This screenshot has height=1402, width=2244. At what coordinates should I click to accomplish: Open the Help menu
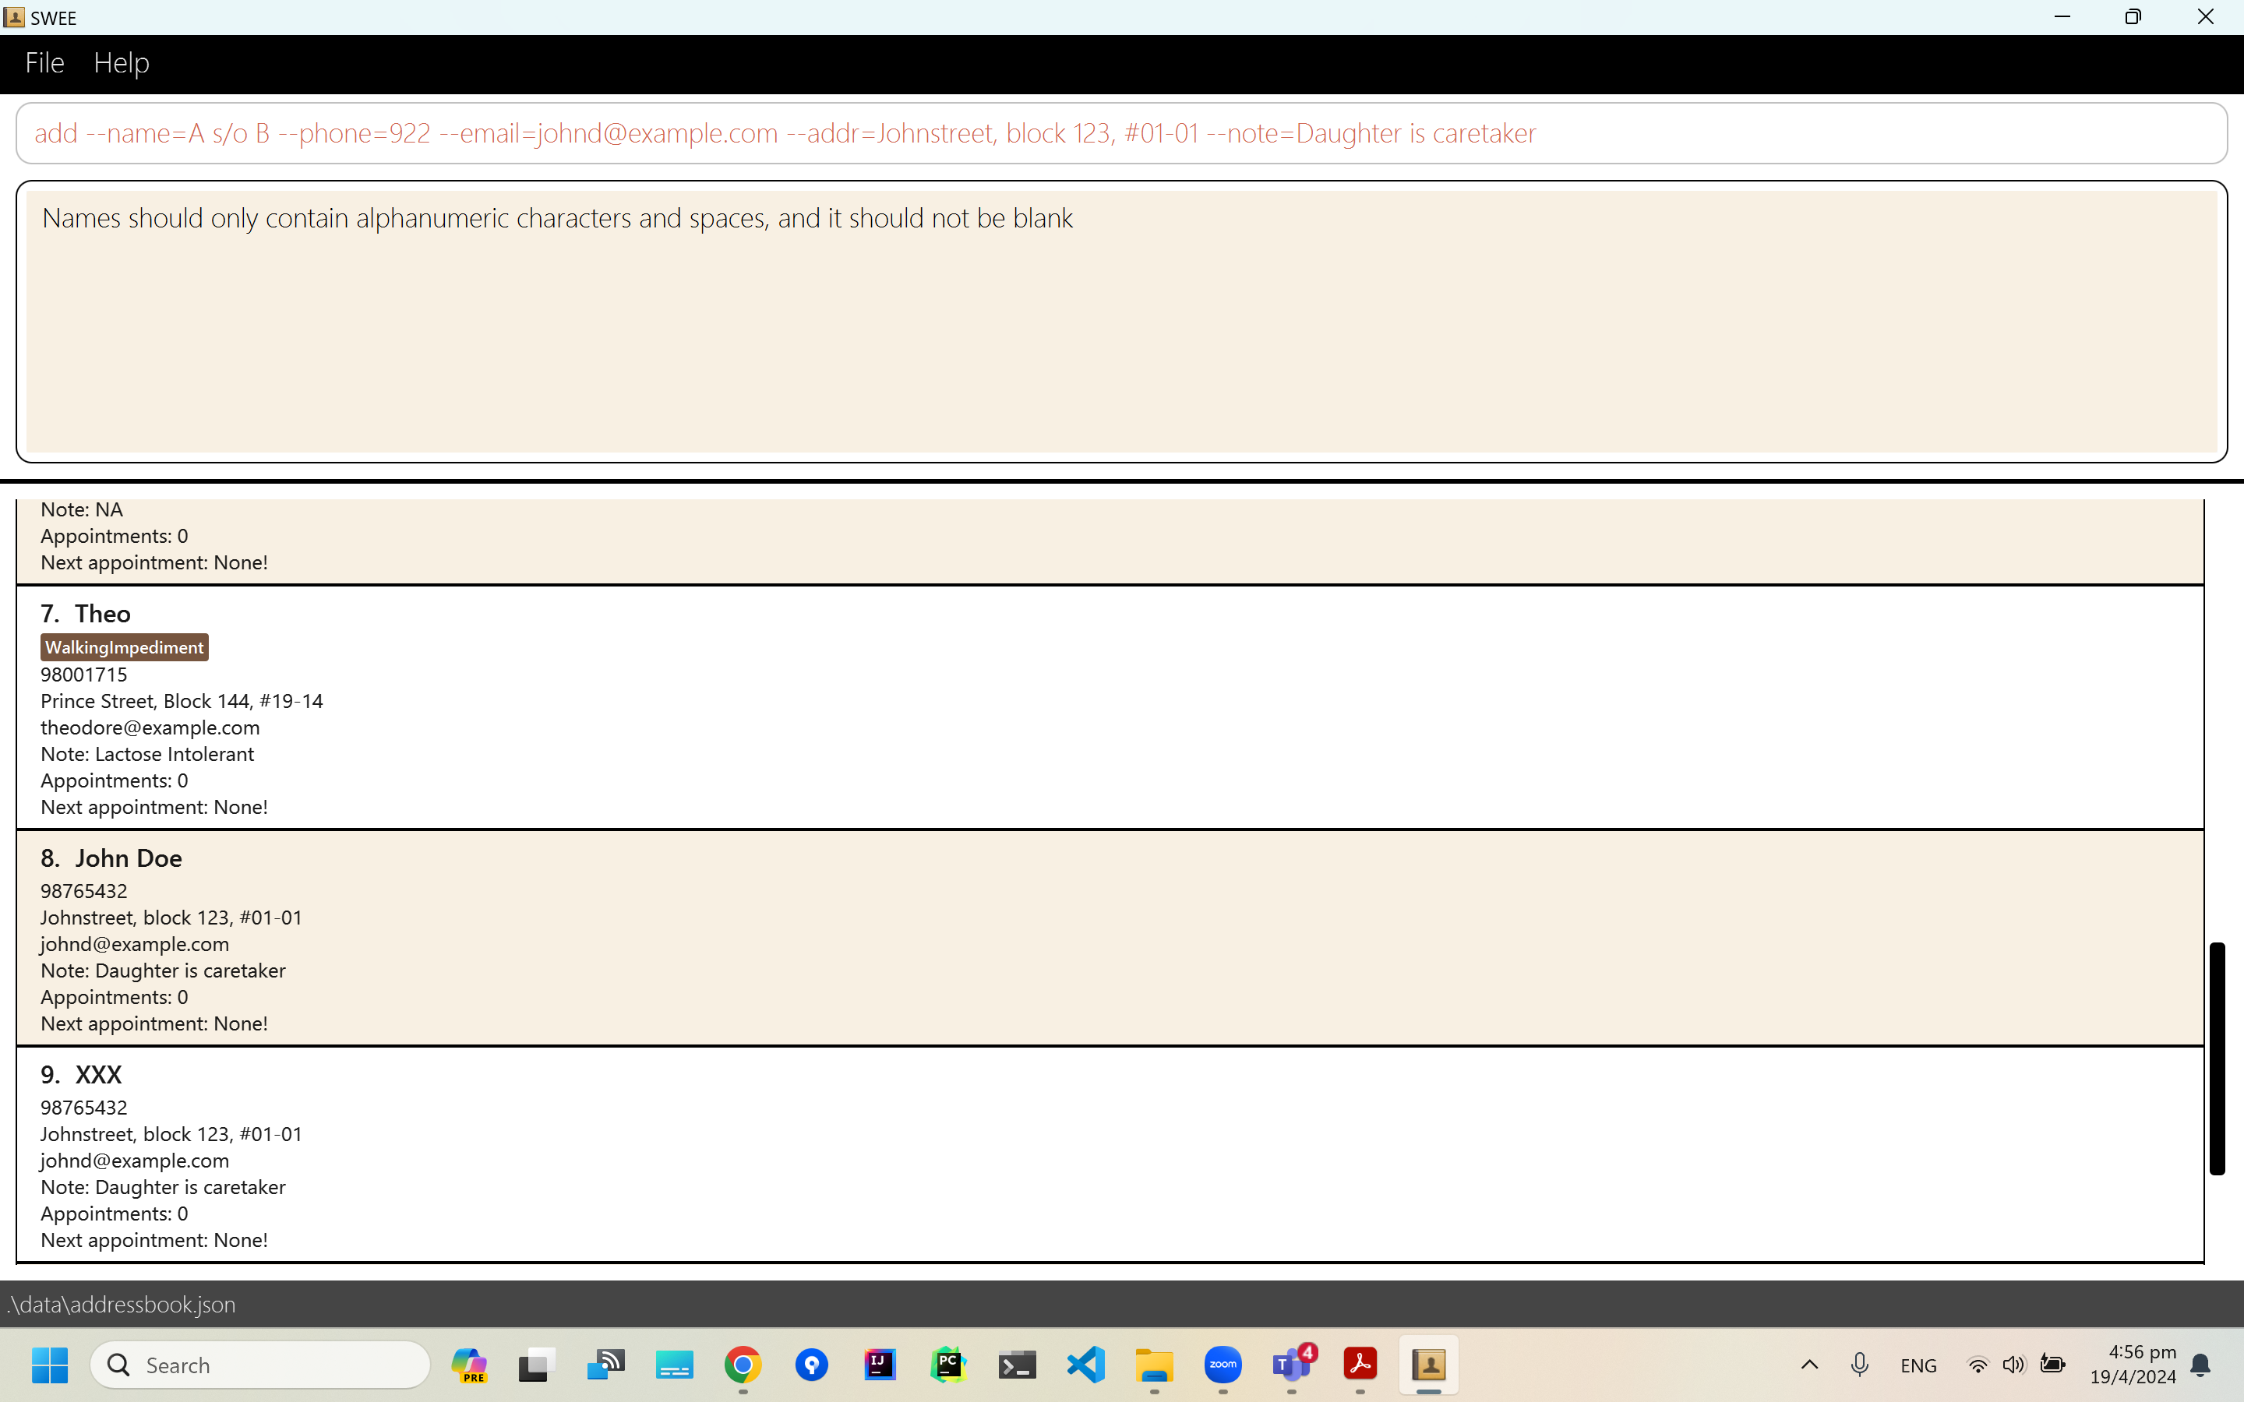[121, 63]
